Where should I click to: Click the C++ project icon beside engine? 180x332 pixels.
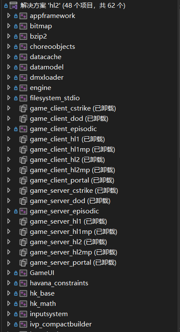[23, 88]
